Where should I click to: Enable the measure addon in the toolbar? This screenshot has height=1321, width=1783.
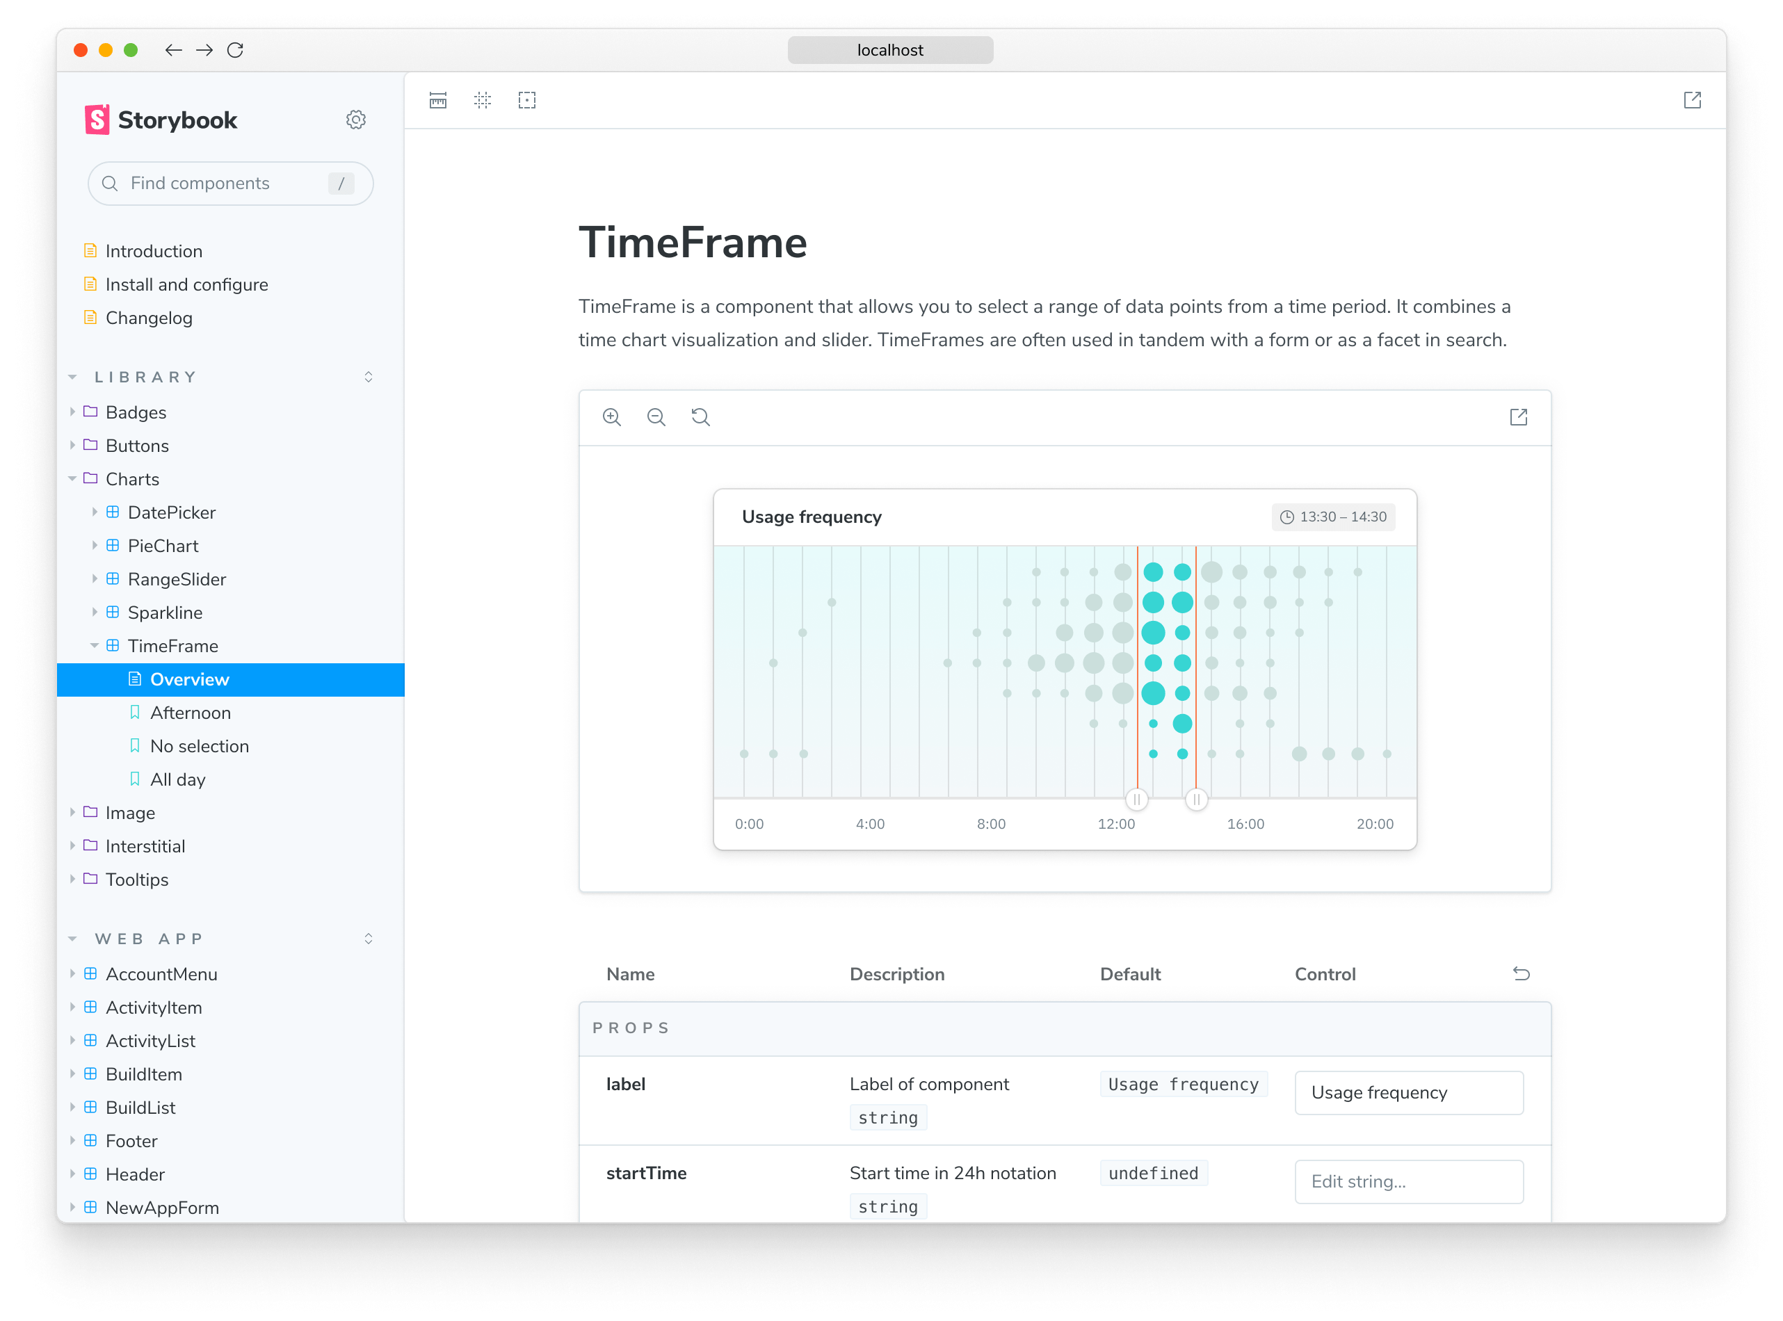[x=438, y=100]
